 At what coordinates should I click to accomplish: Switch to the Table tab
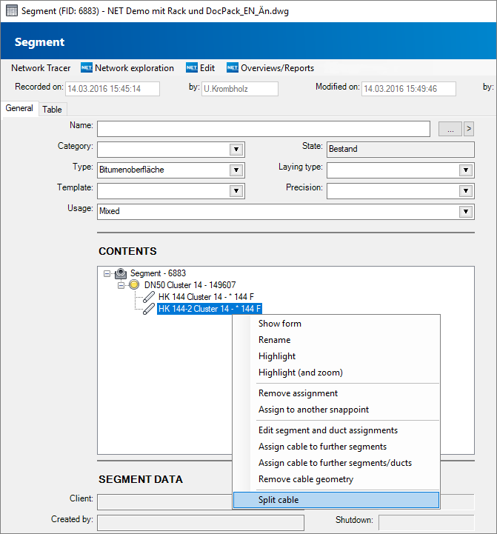52,110
